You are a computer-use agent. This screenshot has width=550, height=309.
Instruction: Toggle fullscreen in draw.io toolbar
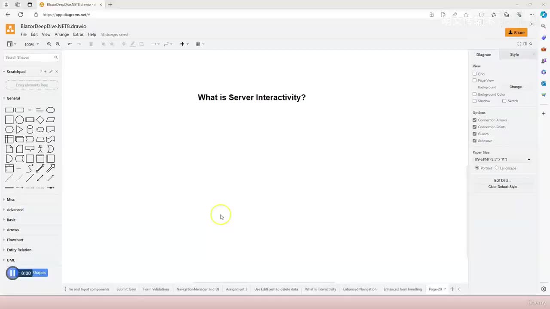click(x=519, y=44)
